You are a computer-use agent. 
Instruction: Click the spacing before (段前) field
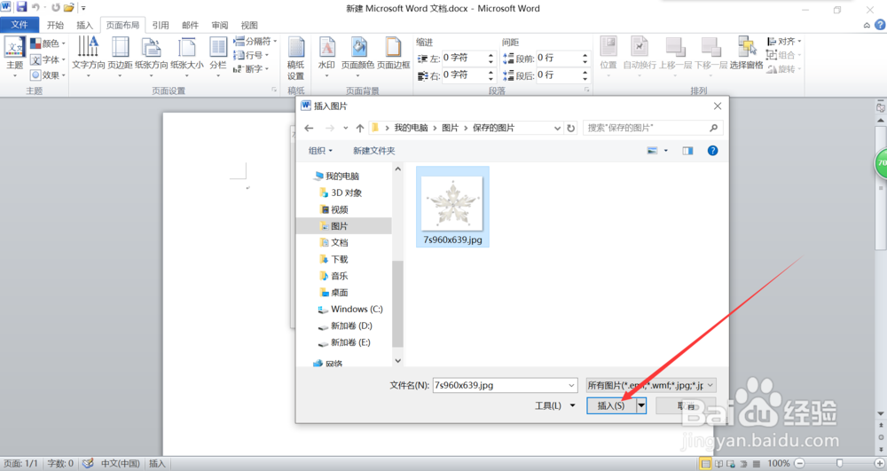coord(558,58)
